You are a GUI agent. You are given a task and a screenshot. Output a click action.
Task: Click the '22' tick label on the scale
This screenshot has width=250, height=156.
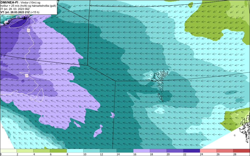(185, 154)
